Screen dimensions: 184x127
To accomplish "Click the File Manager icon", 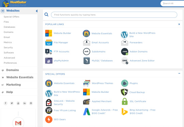I will point(49,42).
